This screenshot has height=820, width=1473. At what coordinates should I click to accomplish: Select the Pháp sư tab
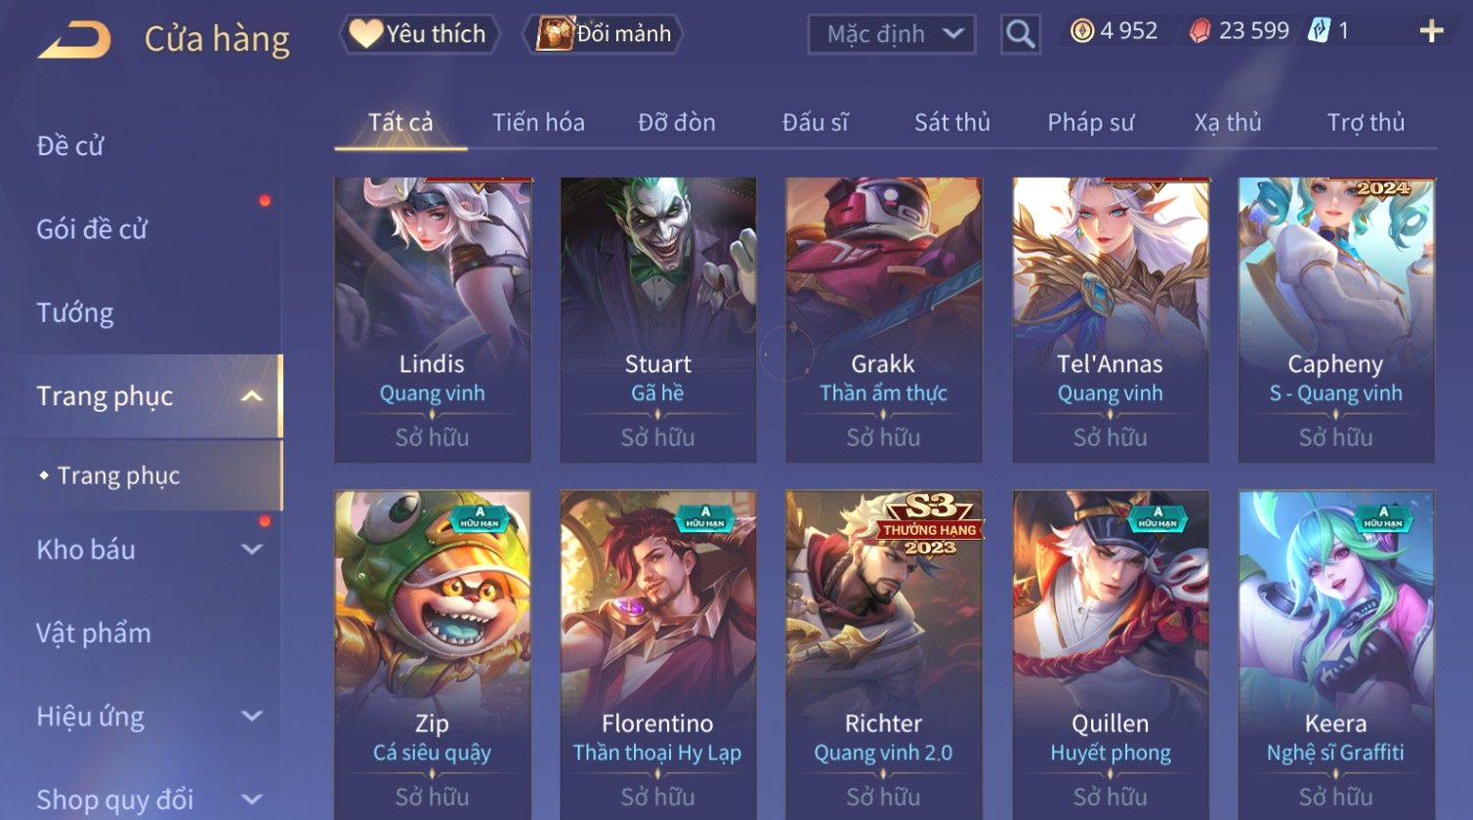(x=1091, y=122)
